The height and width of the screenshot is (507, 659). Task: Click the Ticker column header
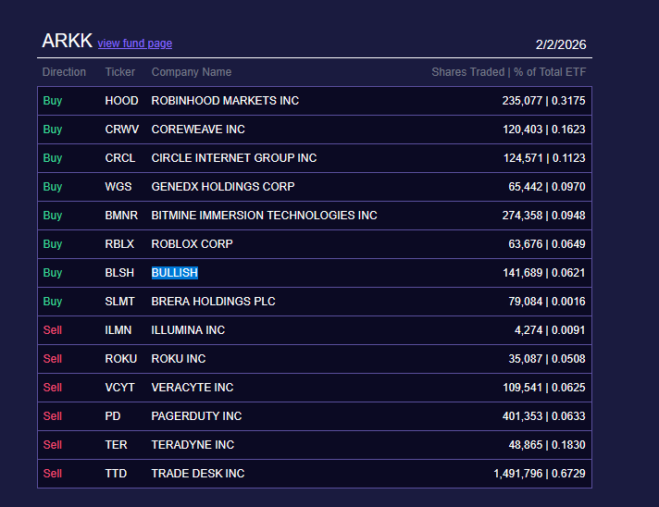[x=119, y=72]
